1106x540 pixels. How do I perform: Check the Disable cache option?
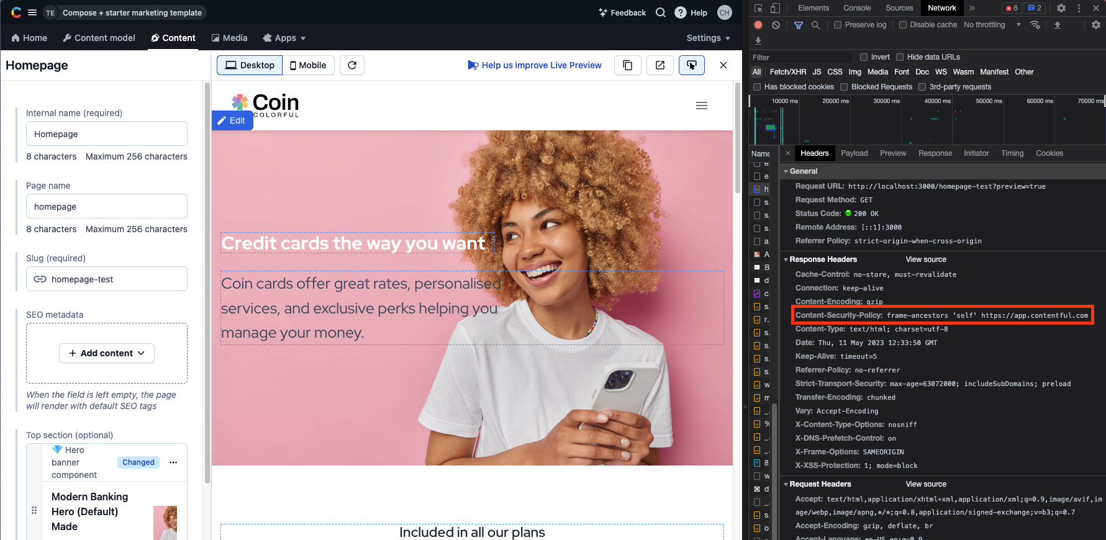coord(903,25)
